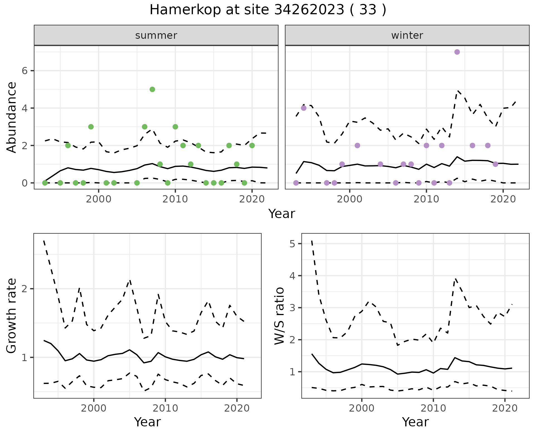Click the Growth rate y-axis label
Viewport: 536px width, 435px height.
[x=11, y=316]
